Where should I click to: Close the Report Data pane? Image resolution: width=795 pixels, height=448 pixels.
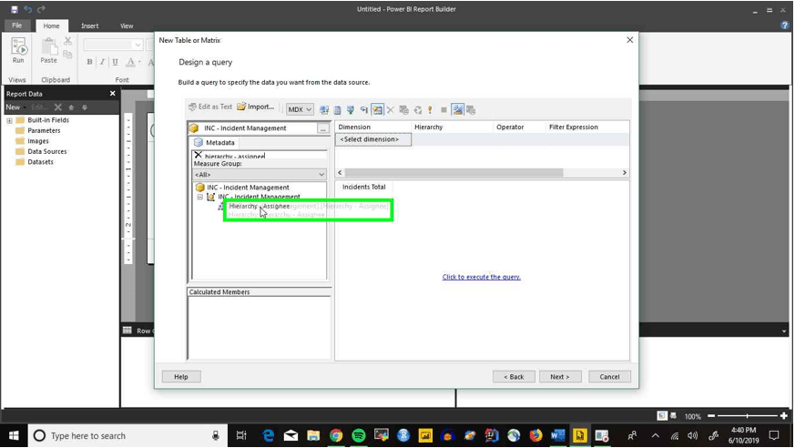113,93
